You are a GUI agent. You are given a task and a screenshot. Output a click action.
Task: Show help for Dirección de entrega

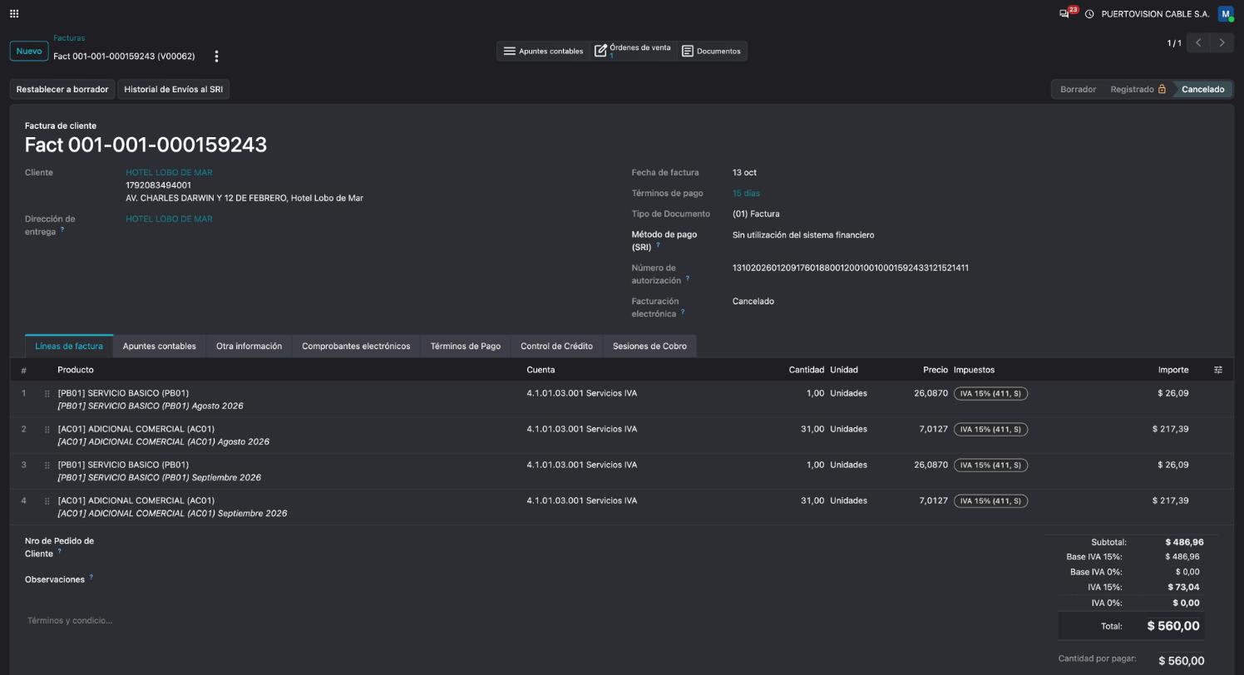click(x=62, y=229)
